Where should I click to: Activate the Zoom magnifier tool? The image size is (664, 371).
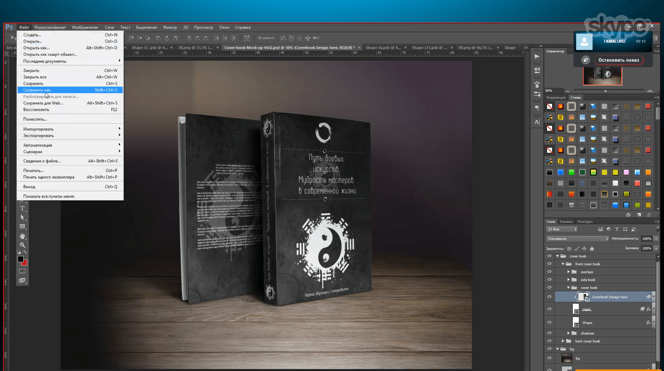[x=23, y=245]
